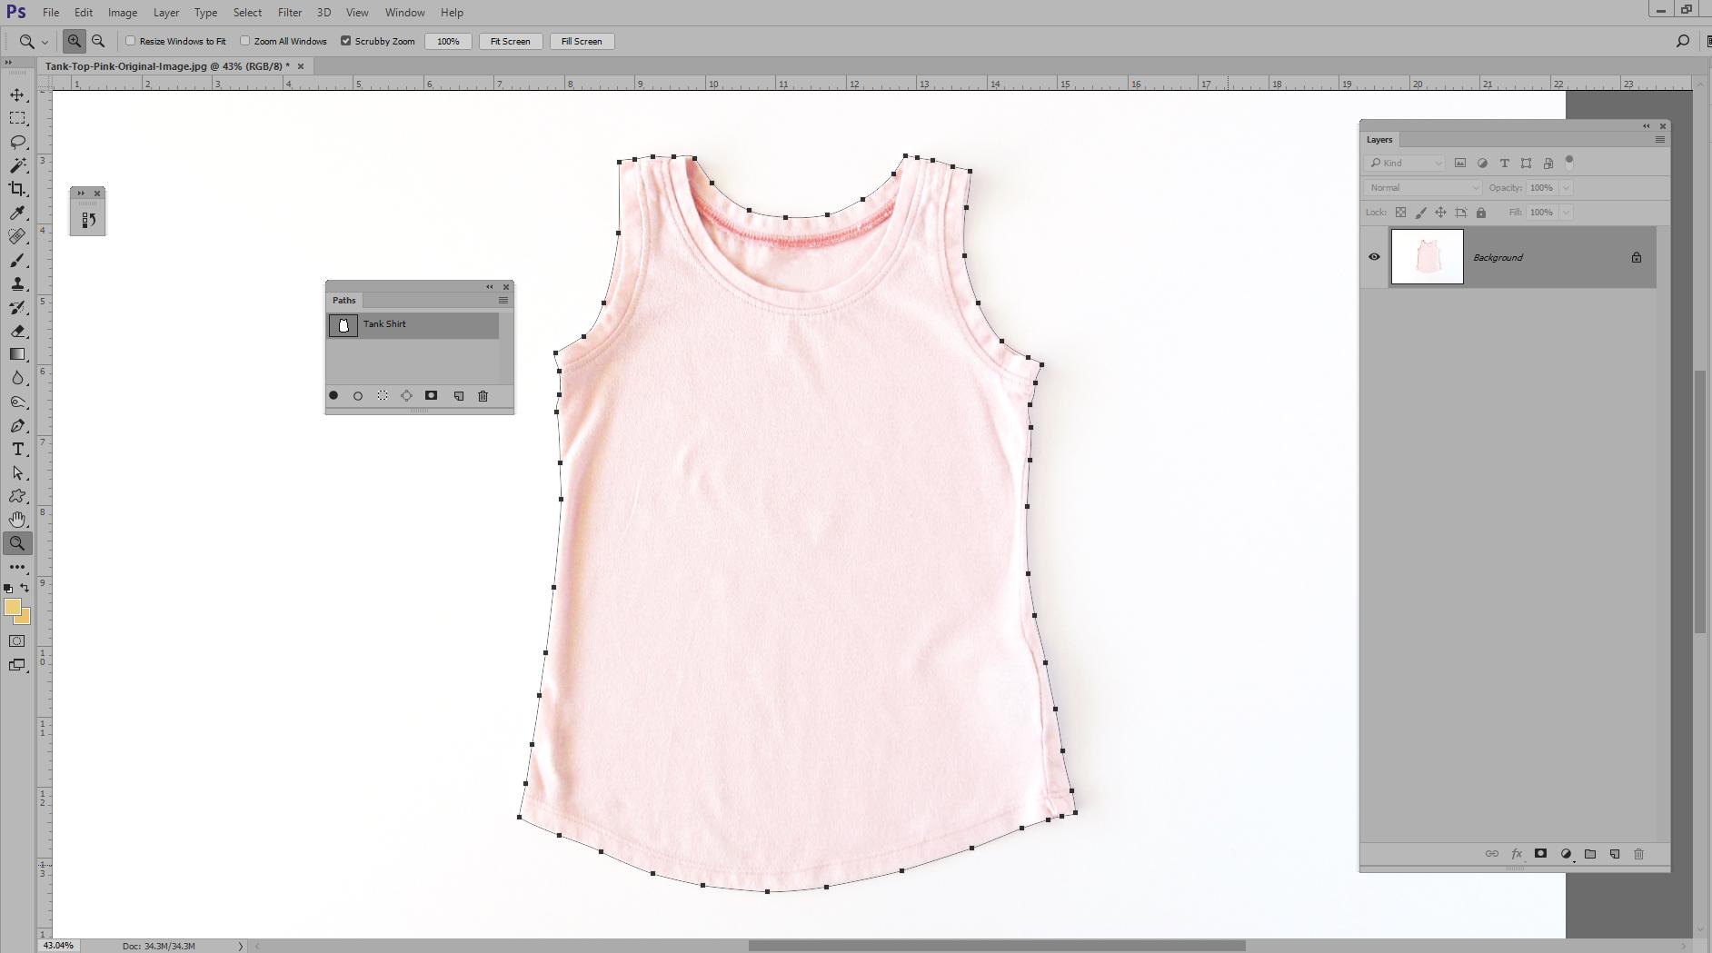This screenshot has width=1712, height=953.
Task: Click the Fit Screen button
Action: 510,41
